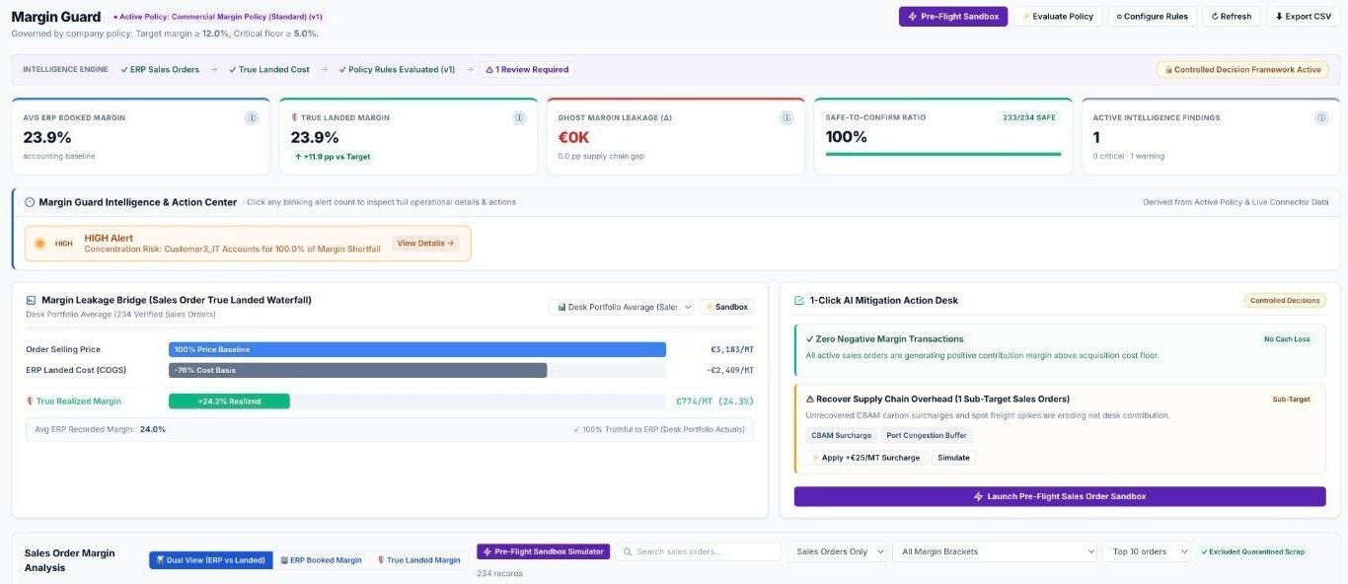This screenshot has width=1348, height=584.
Task: Open Configure Rules
Action: pyautogui.click(x=1153, y=16)
